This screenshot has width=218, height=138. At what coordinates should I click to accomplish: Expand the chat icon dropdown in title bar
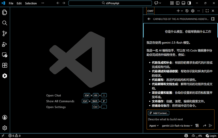tap(160, 3)
